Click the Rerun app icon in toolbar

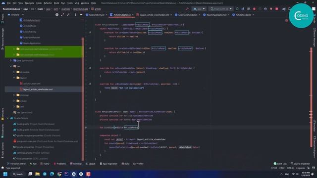237,9
